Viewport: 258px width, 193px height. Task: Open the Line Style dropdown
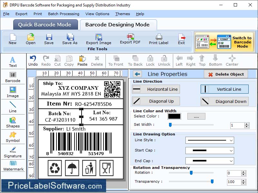[210, 141]
